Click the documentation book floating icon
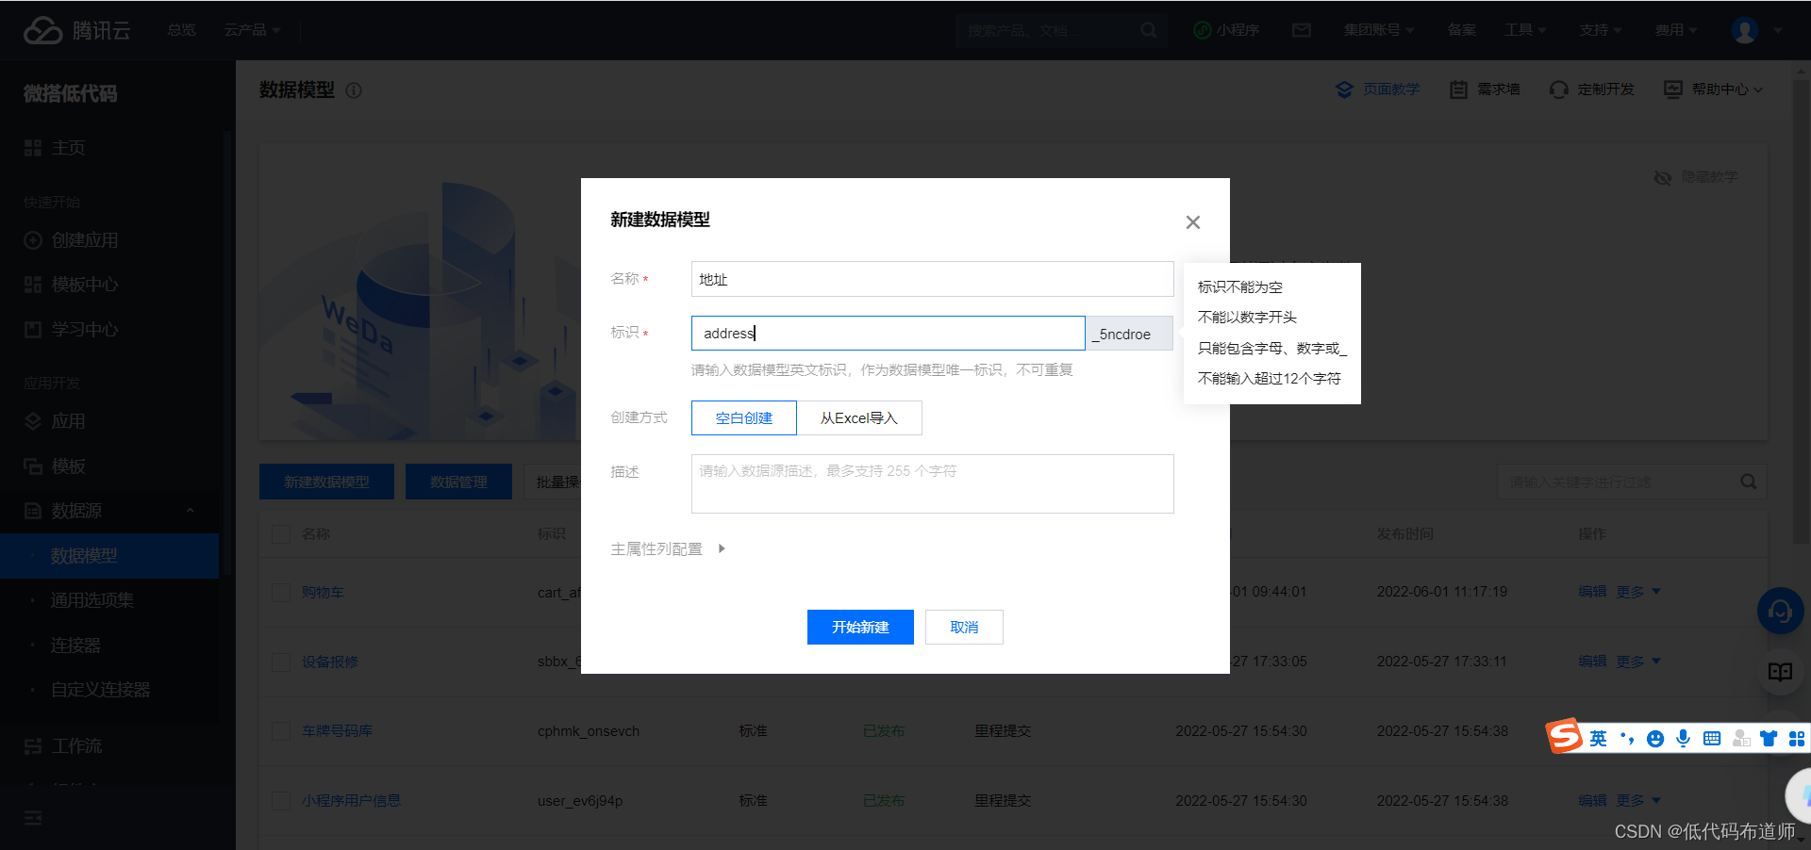Viewport: 1811px width, 850px height. click(1780, 672)
